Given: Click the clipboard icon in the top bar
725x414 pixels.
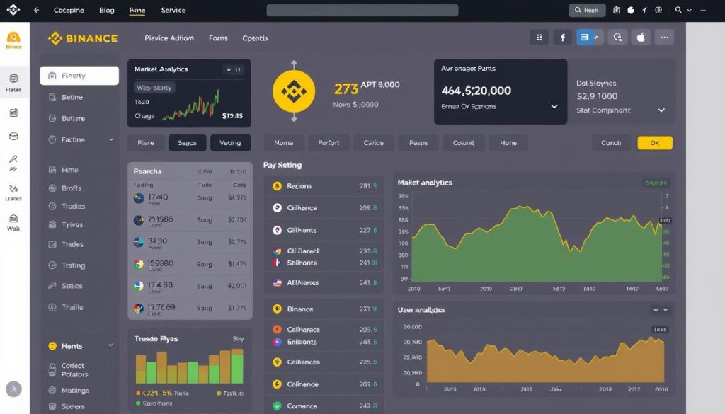Looking at the screenshot, I should tap(617, 10).
